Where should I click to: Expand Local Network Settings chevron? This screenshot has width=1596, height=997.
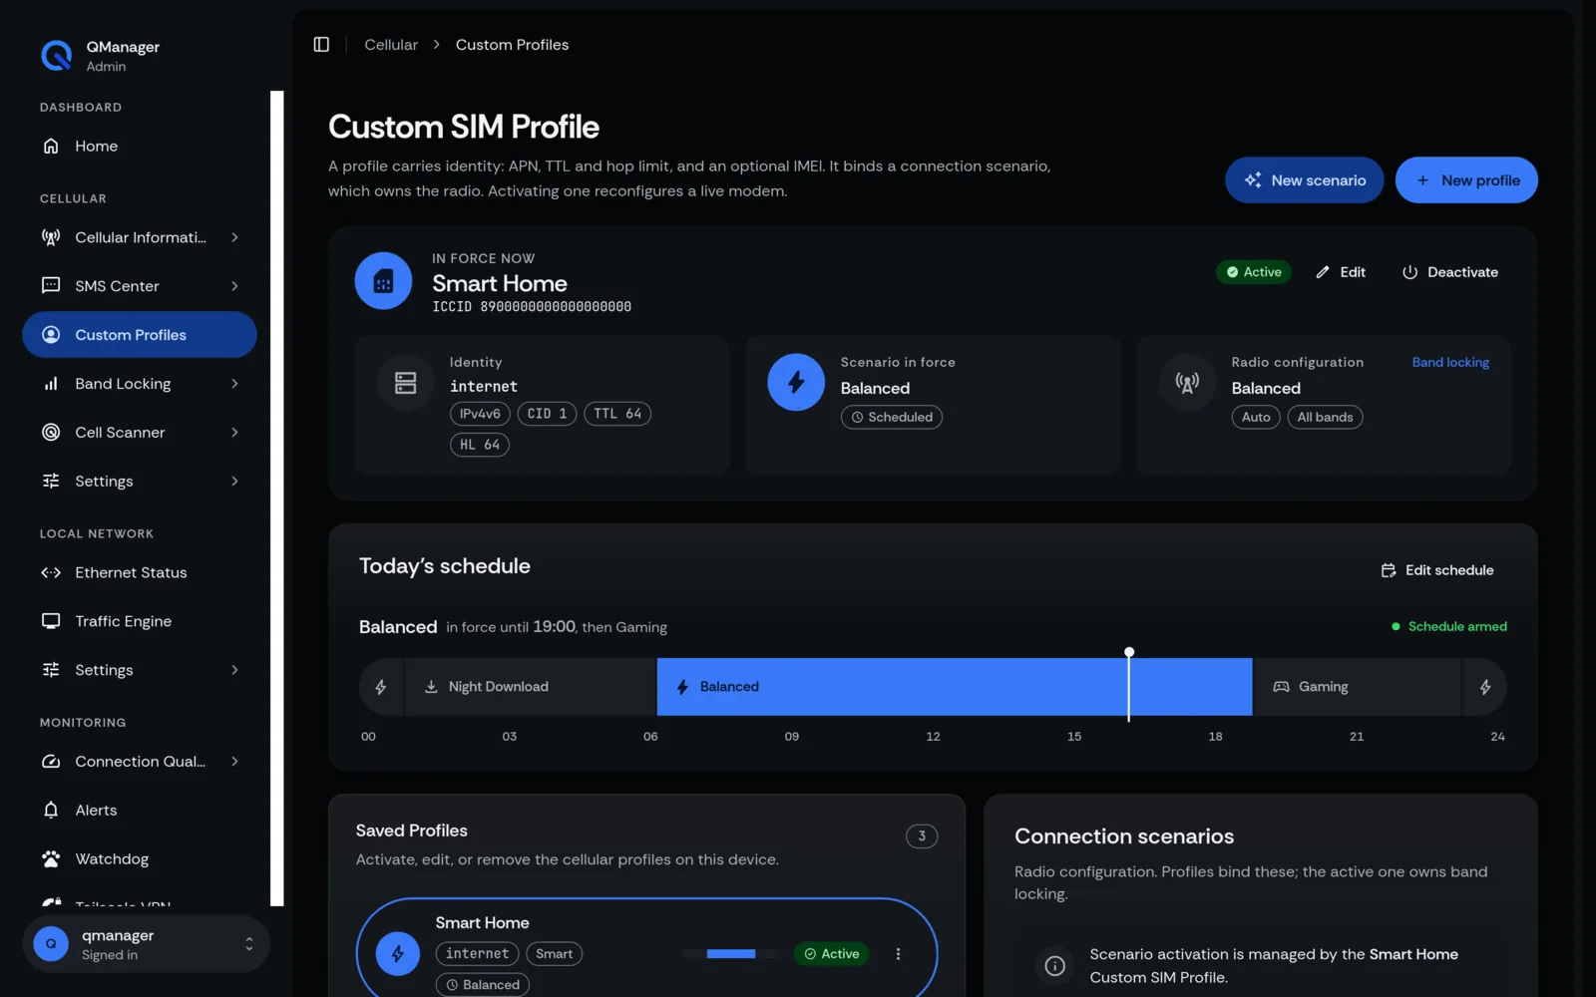click(x=234, y=670)
